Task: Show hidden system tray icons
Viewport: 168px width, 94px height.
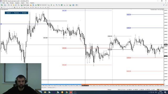Action: [x=149, y=92]
